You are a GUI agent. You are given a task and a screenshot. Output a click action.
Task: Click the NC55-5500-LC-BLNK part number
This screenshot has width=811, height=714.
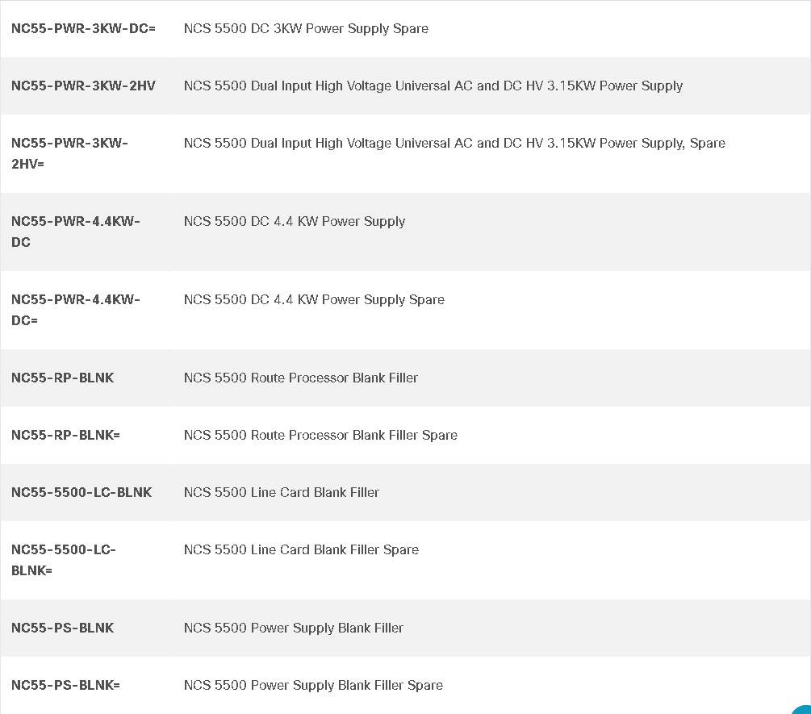[82, 492]
